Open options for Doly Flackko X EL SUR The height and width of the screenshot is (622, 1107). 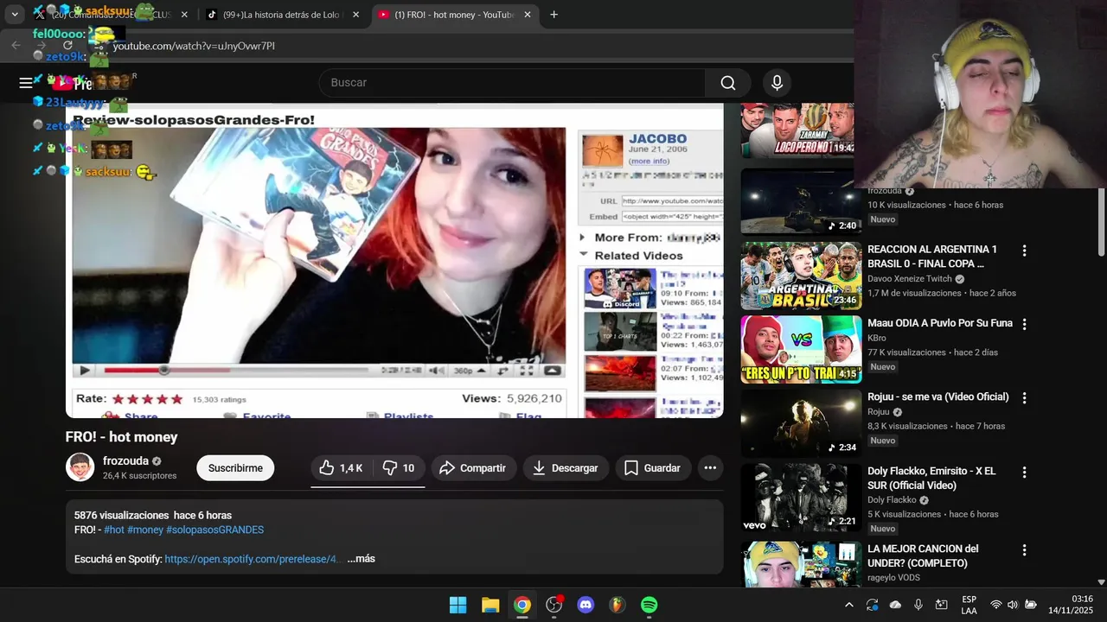(x=1025, y=473)
